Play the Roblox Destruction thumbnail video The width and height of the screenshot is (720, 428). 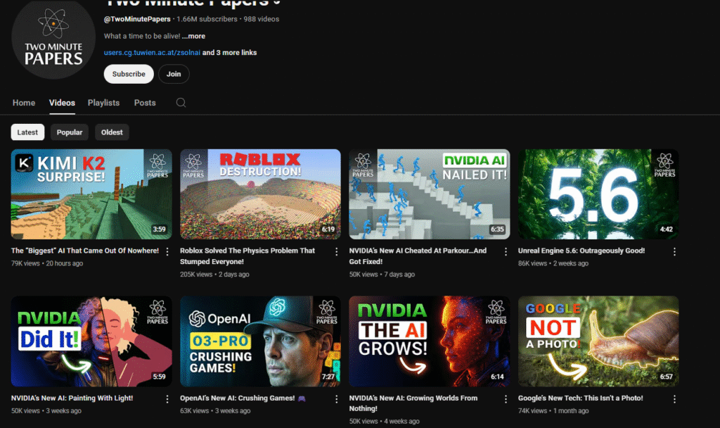click(x=260, y=194)
